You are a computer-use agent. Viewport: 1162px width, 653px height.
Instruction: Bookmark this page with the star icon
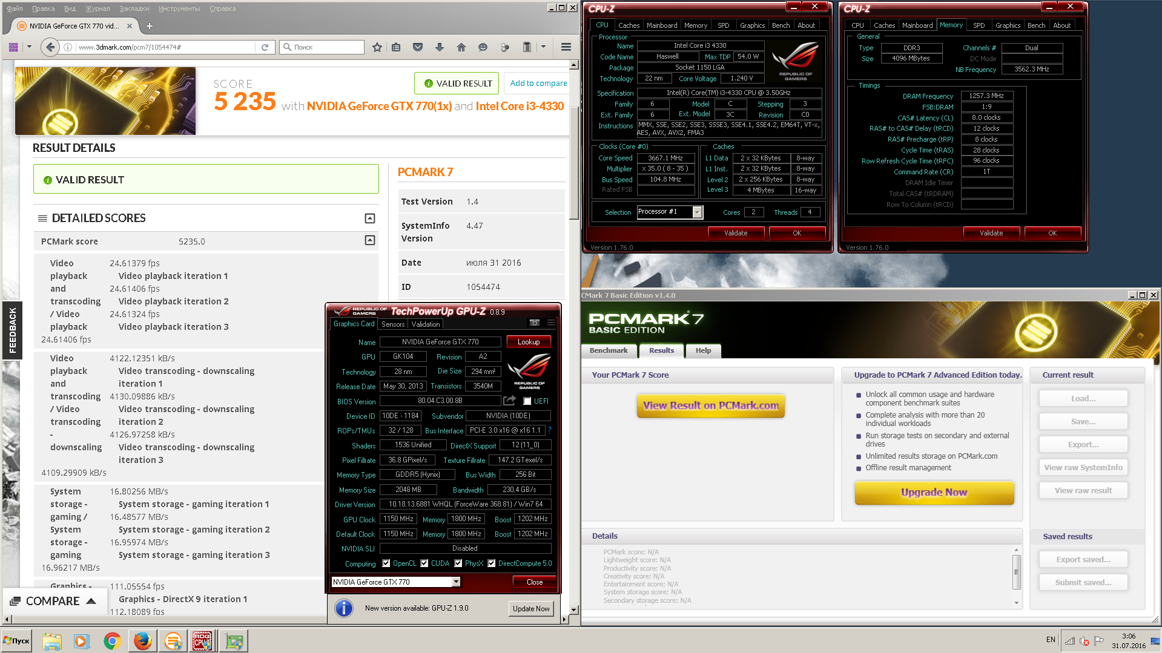[x=377, y=47]
